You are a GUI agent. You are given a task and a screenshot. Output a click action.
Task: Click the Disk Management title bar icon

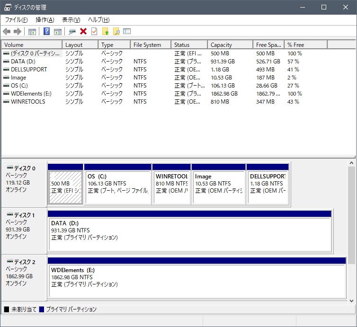coord(8,7)
